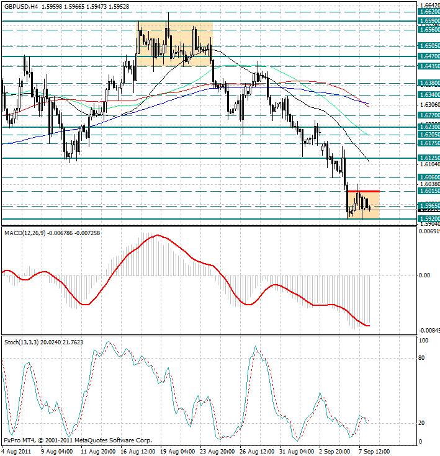Select the 1.6435 price level label

click(429, 66)
